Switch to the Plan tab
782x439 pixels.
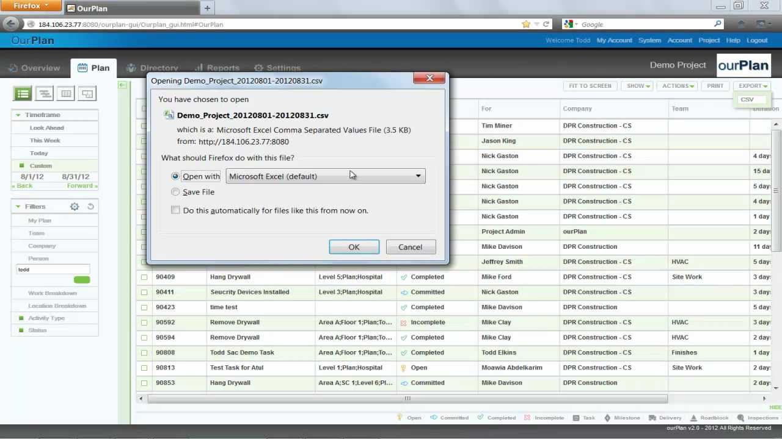pos(93,68)
